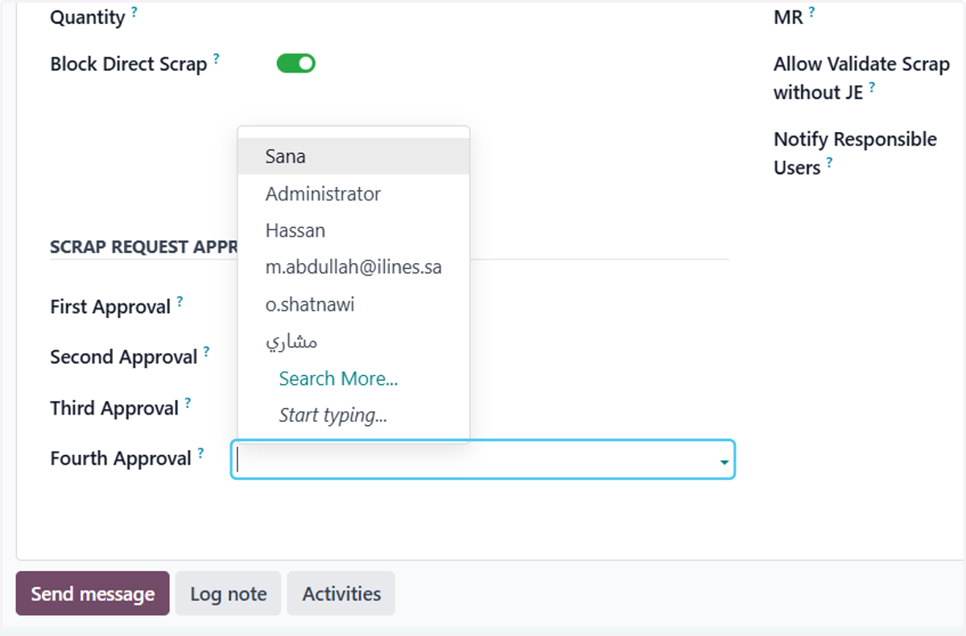Viewport: 966px width, 636px height.
Task: Click the First Approval label
Action: [110, 308]
